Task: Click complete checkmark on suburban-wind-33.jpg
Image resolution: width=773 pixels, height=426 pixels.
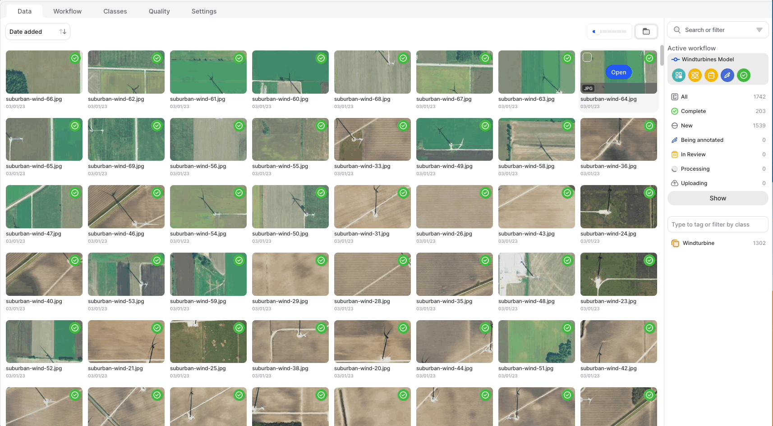Action: [x=403, y=126]
